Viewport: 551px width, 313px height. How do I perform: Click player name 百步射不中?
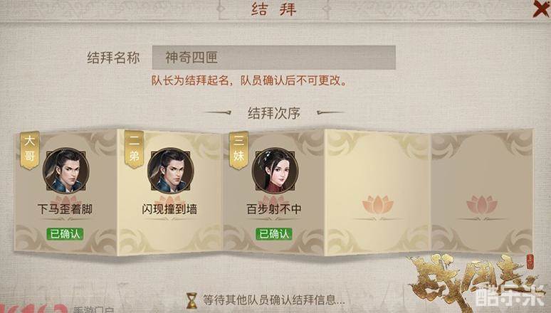coord(274,209)
